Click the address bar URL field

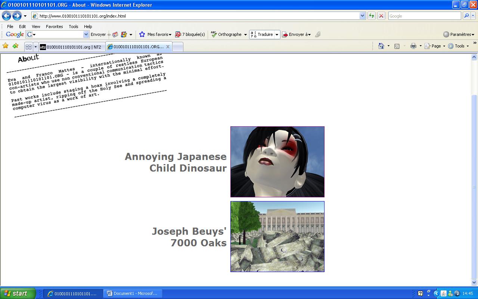coord(195,16)
